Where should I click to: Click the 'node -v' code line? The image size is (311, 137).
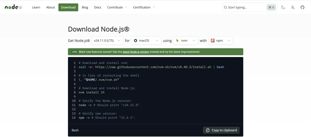point(110,105)
